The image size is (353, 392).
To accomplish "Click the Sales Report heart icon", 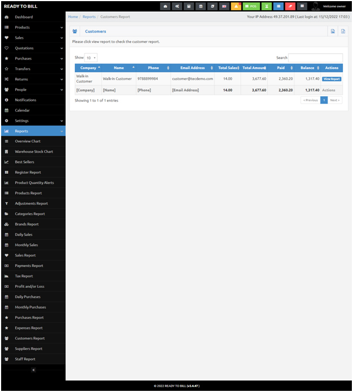I will pos(7,255).
